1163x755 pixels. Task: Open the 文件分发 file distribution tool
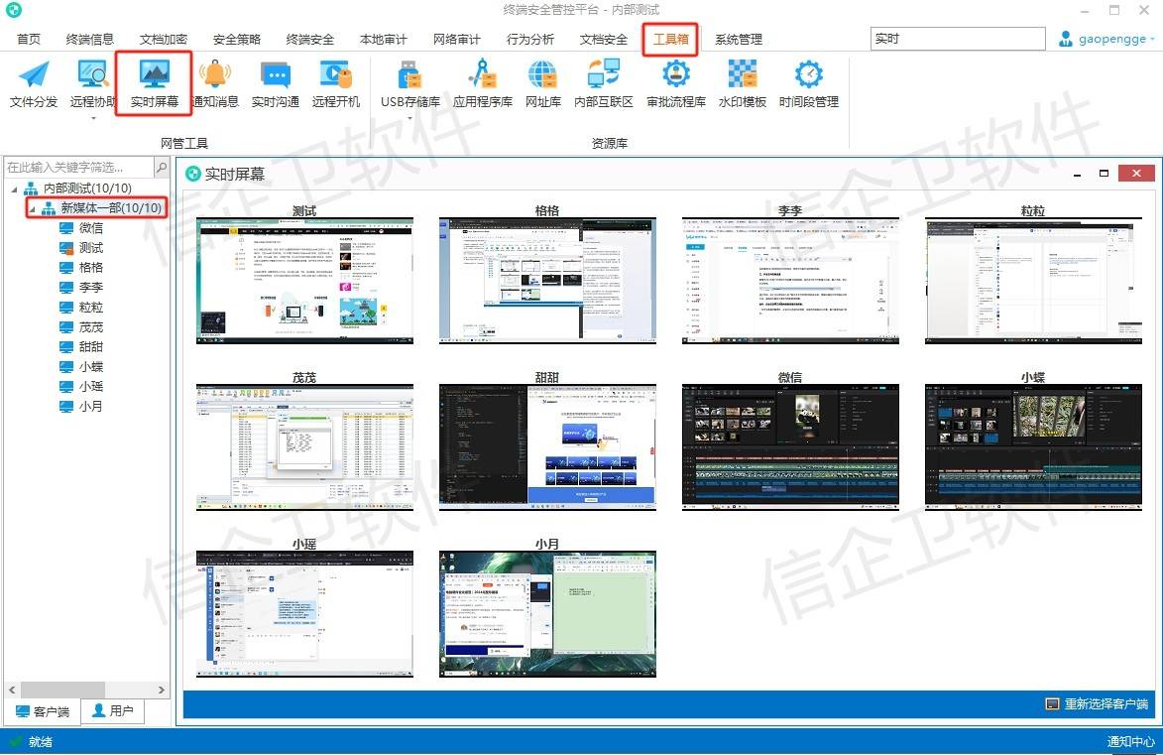(34, 83)
